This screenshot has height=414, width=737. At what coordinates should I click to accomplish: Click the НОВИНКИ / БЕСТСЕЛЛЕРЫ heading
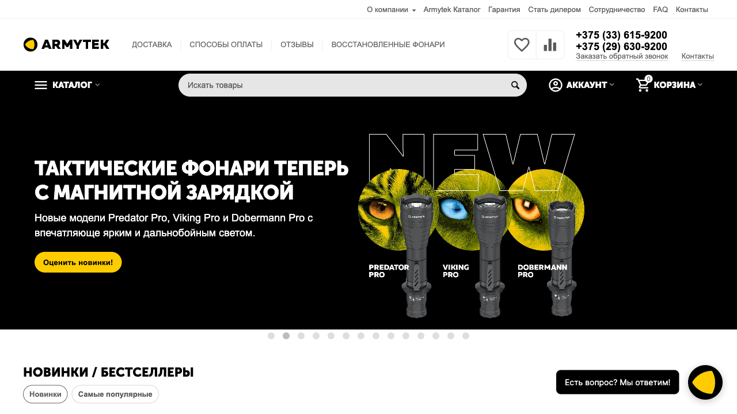(108, 372)
